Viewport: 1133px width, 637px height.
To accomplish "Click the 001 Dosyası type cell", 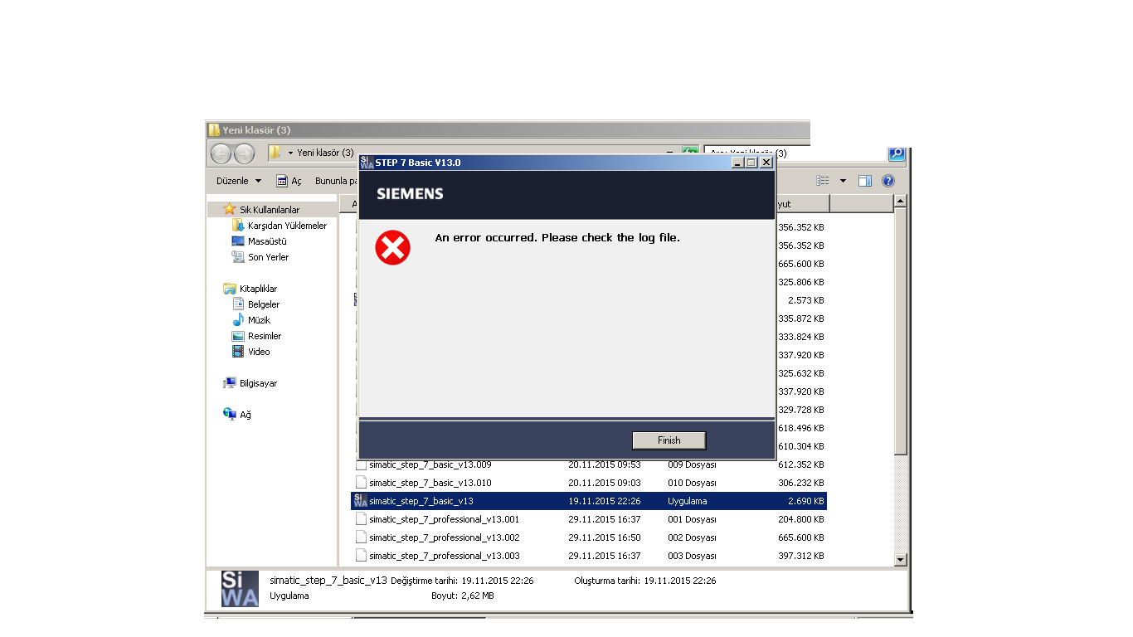I will pos(693,519).
